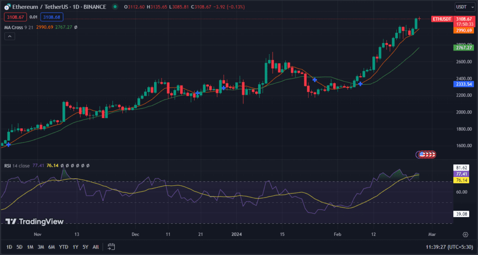Click the 1800.00 price scale label
The height and width of the screenshot is (255, 478).
click(x=464, y=129)
